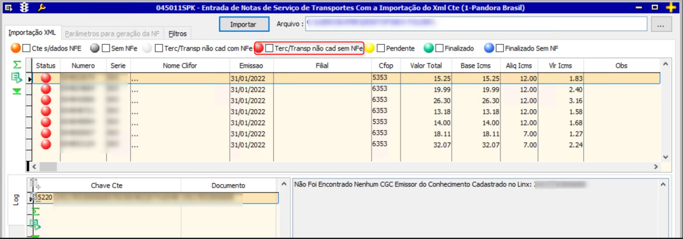Click grid horizontal scroll left arrow
Screen dimensions: 683x239
[34, 167]
